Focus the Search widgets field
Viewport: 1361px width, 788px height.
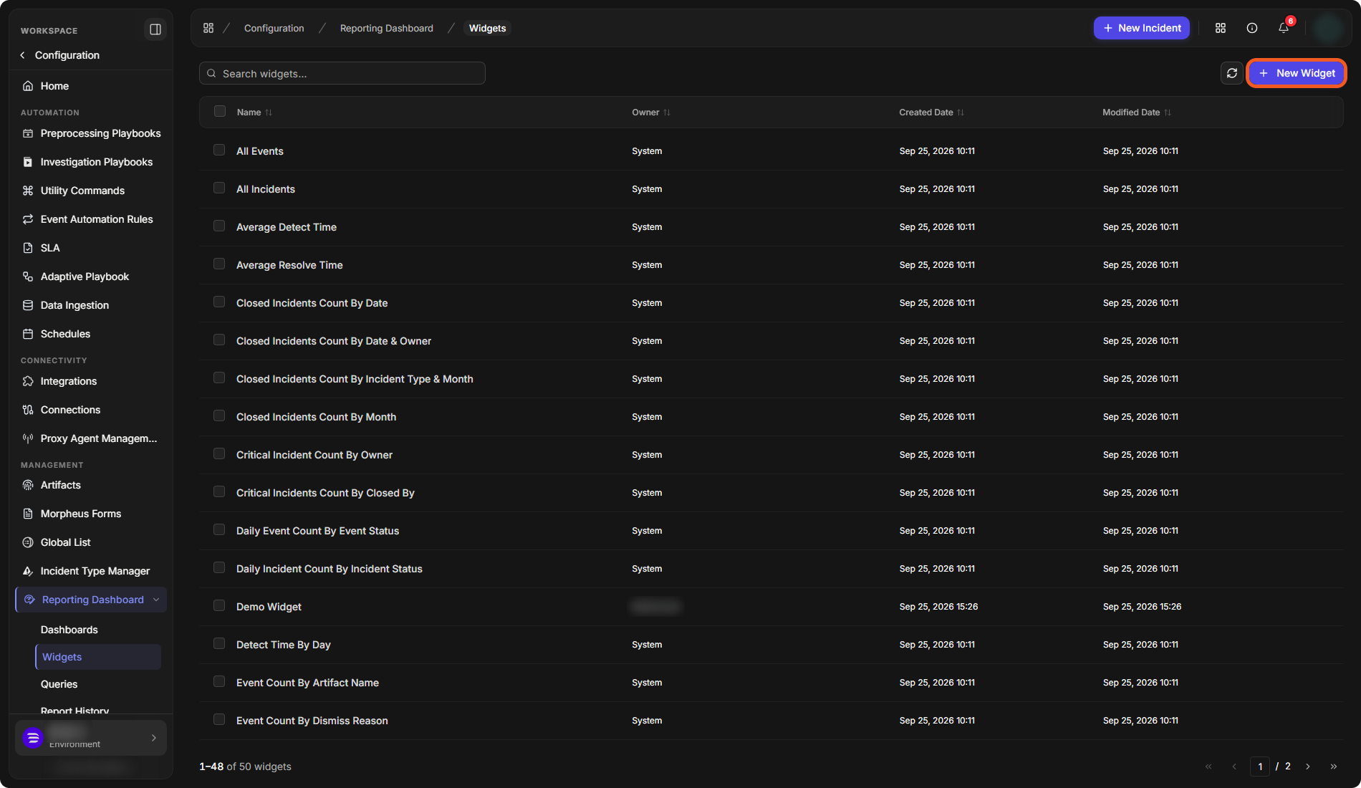(x=342, y=73)
